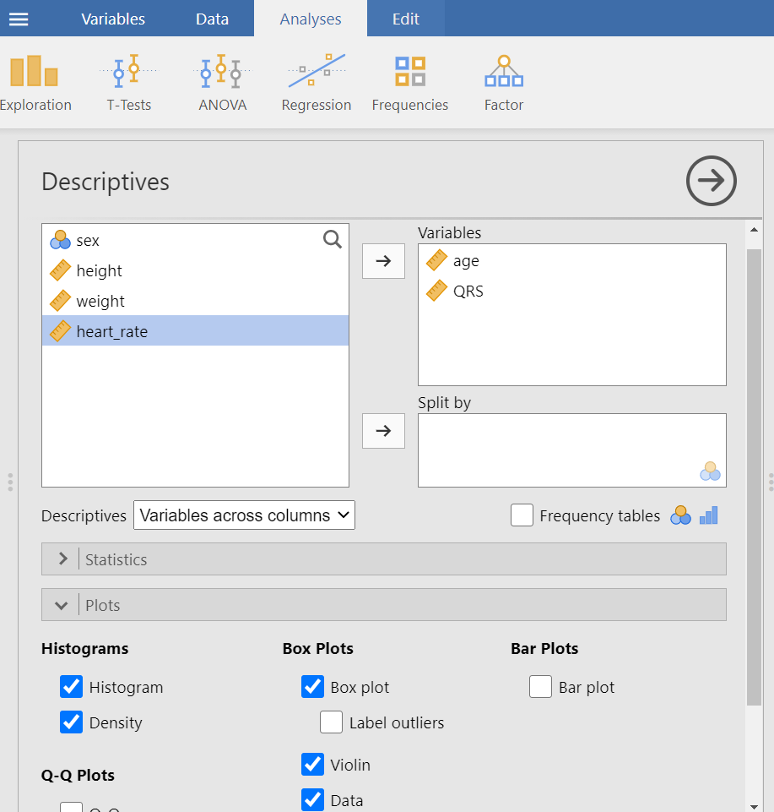The image size is (774, 812).
Task: Switch to the Data tab
Action: tap(212, 19)
